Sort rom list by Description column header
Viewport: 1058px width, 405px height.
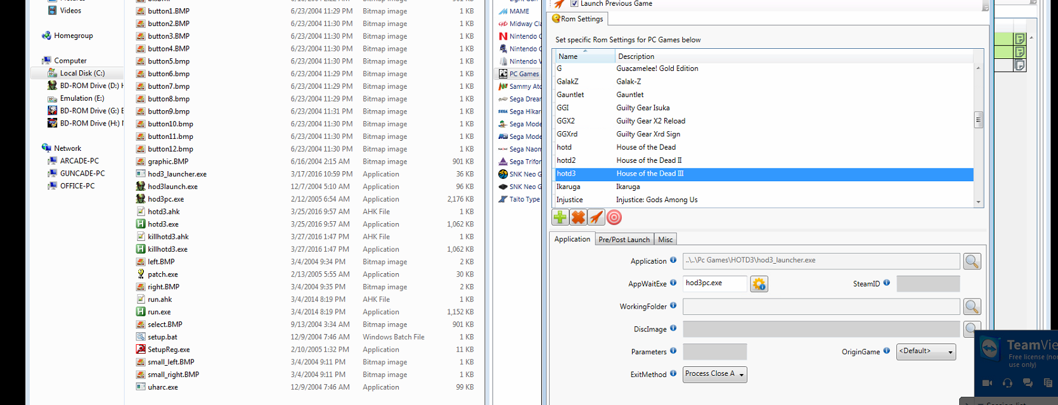(x=636, y=56)
